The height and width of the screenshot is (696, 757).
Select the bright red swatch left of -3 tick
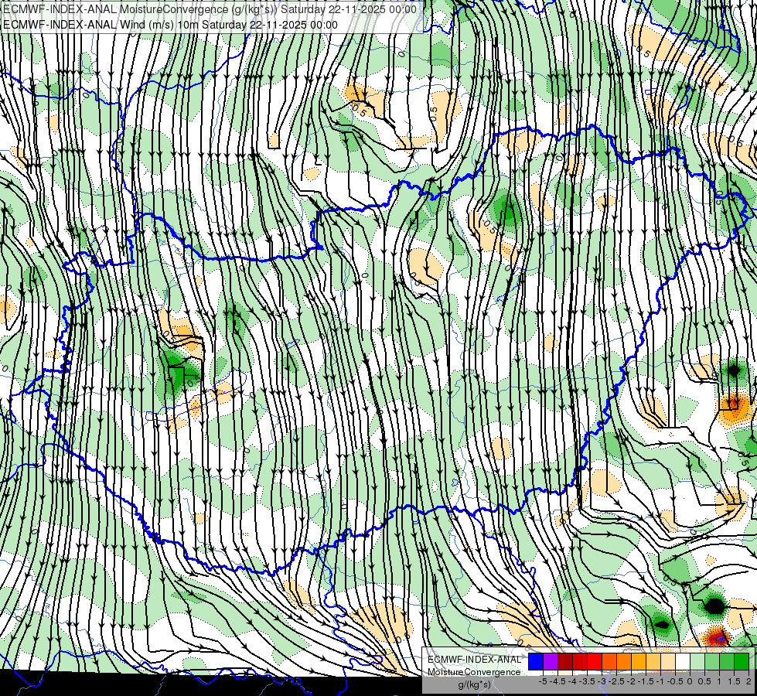click(x=595, y=662)
